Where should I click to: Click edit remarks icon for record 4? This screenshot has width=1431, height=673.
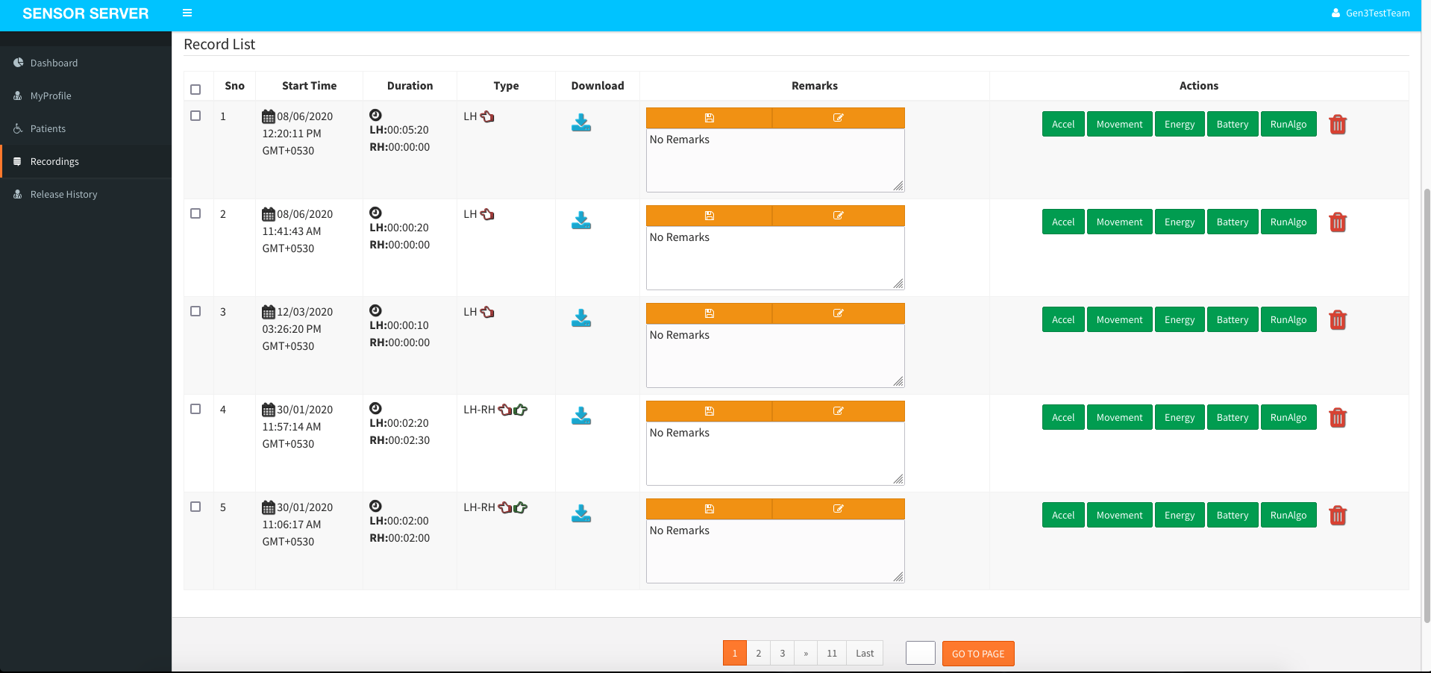838,411
